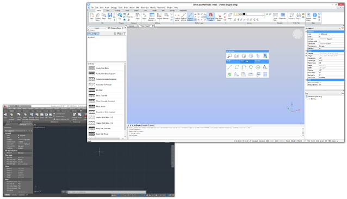
Task: Select the Dry Wall composition item
Action: [100, 90]
